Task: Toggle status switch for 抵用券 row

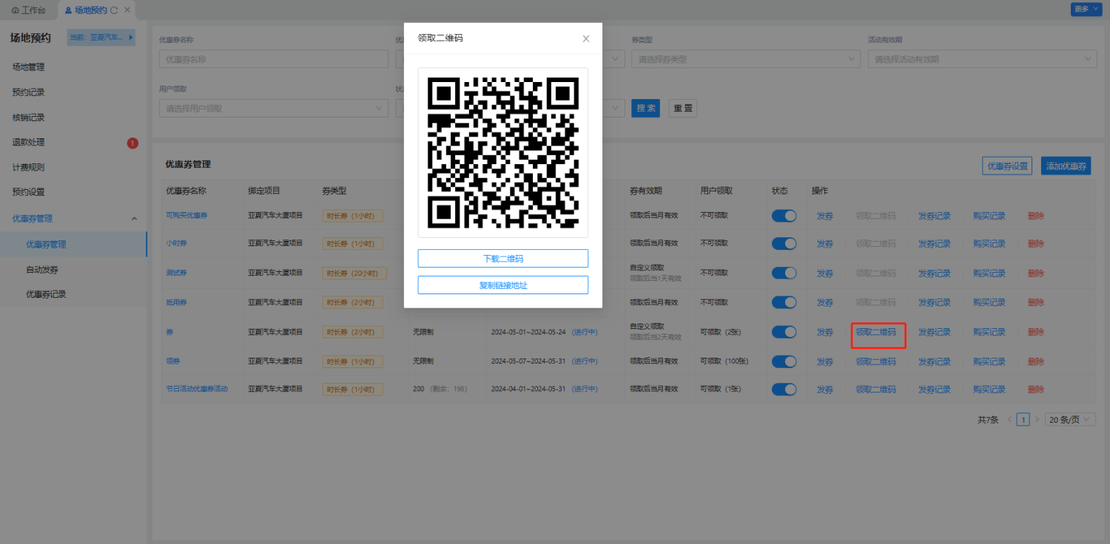Action: click(784, 302)
